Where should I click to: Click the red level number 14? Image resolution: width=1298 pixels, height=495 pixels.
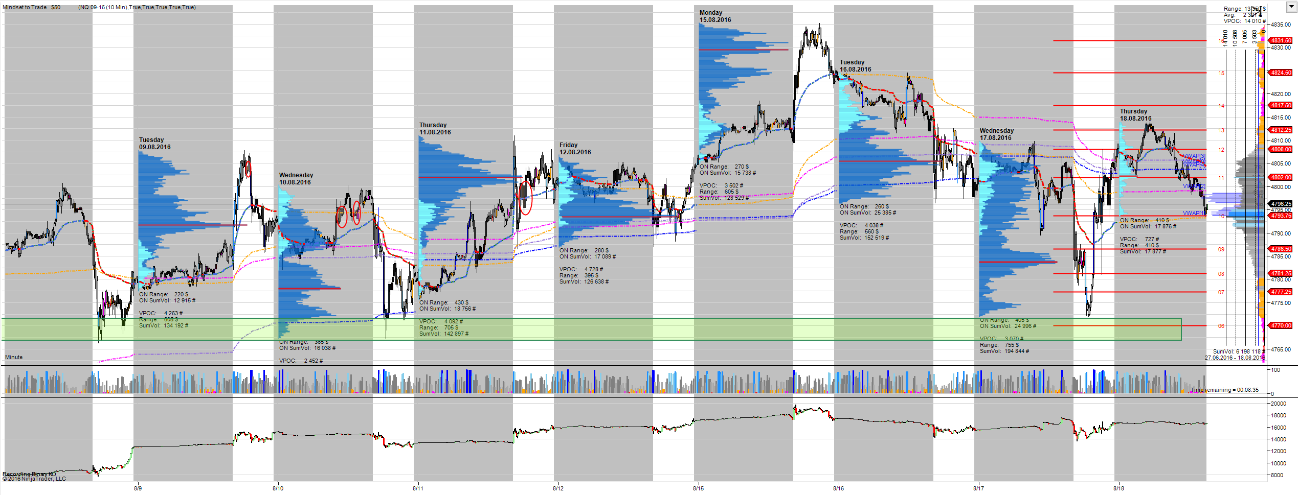click(1221, 106)
